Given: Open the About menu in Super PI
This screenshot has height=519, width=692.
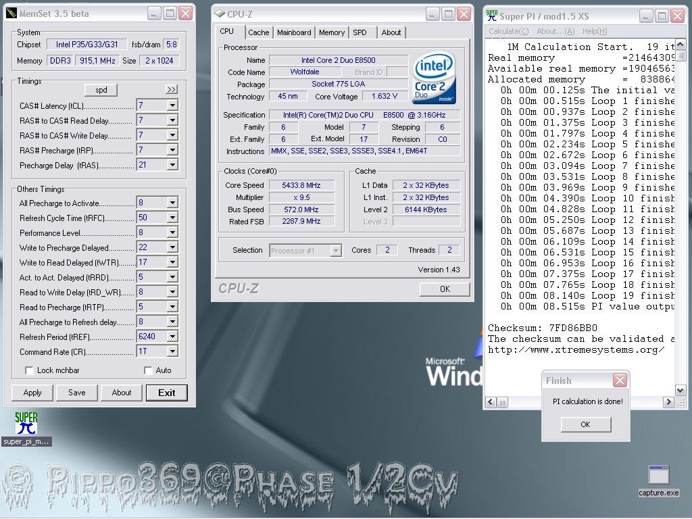Looking at the screenshot, I should pyautogui.click(x=555, y=31).
